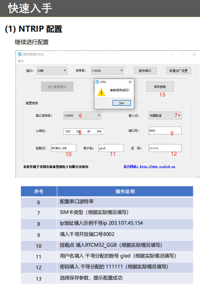The width and height of the screenshot is (200, 287).
Task: Click the ip地址 input field
Action: tap(83, 131)
